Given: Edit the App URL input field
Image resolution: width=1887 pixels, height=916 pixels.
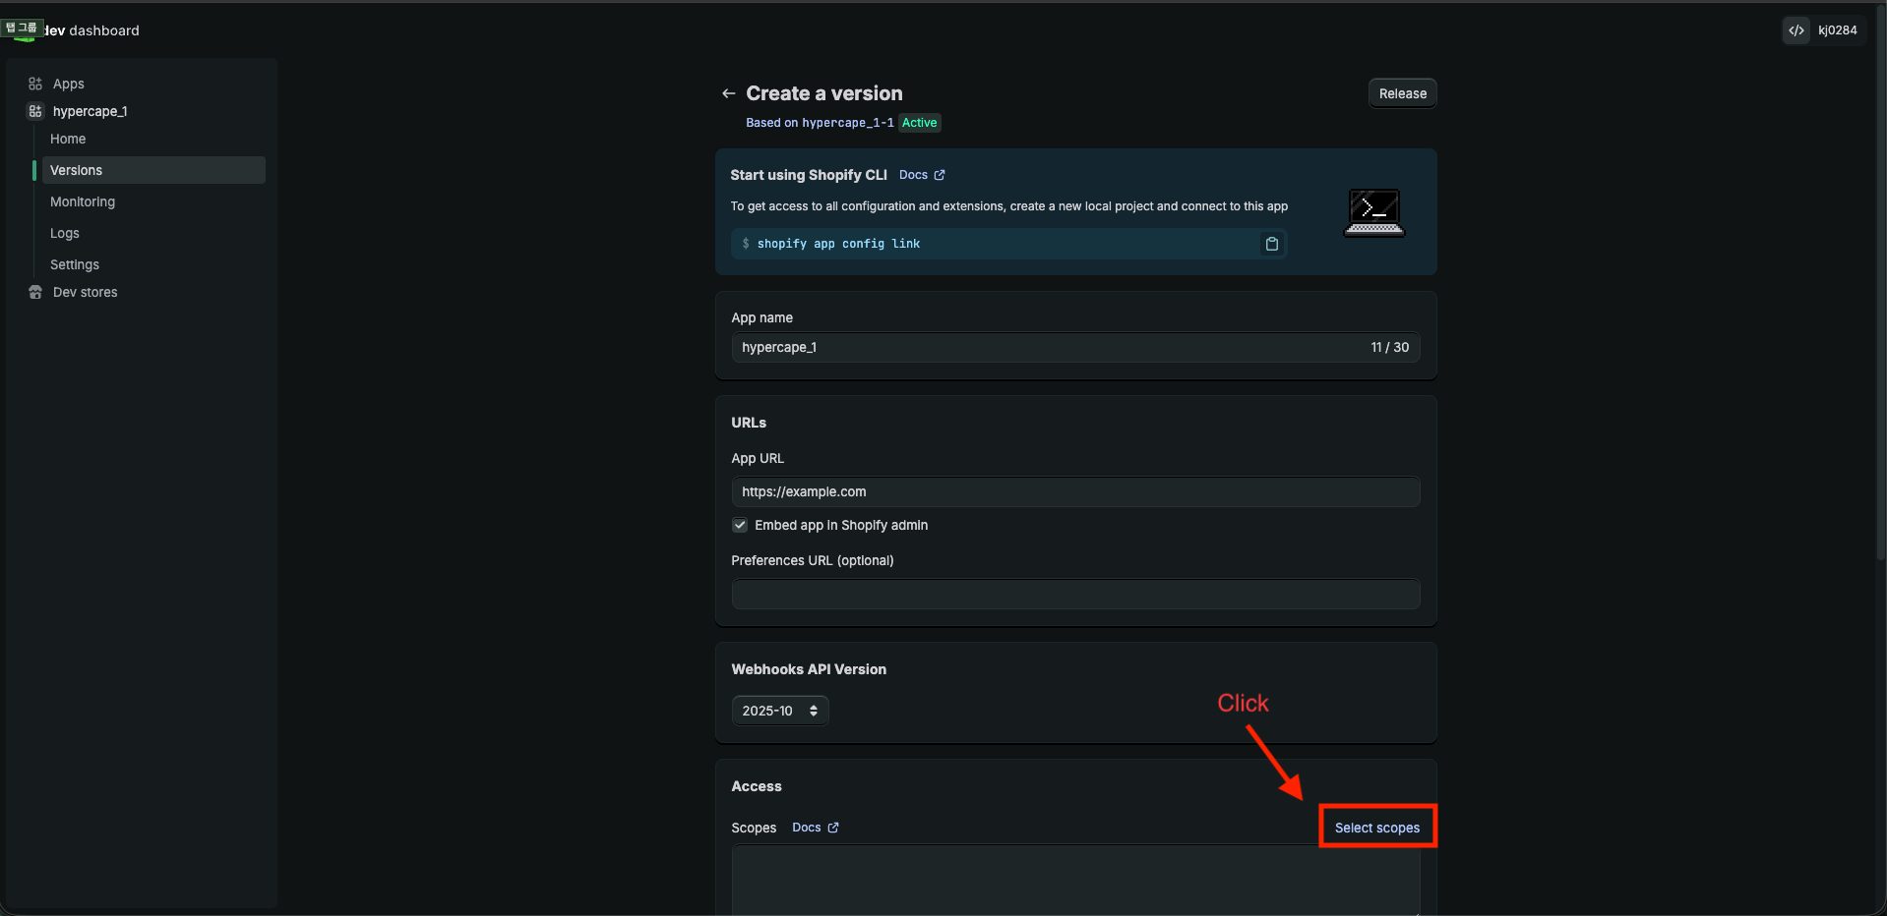Looking at the screenshot, I should coord(1074,491).
